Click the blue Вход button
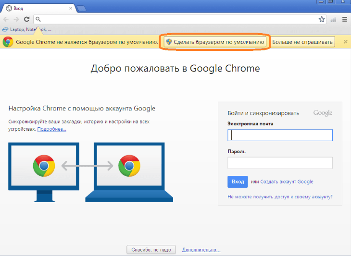This screenshot has width=351, height=256. coord(238,182)
